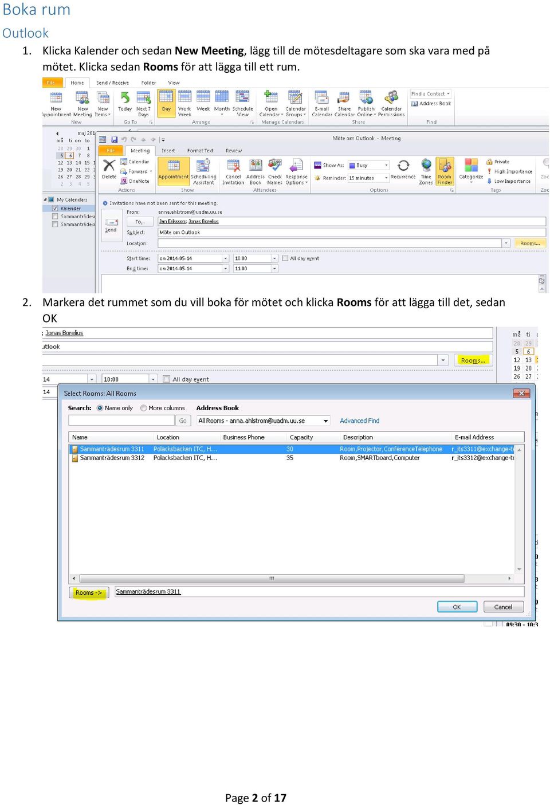Delete the meeting with the Delete icon
The width and height of the screenshot is (550, 805).
coord(109,170)
